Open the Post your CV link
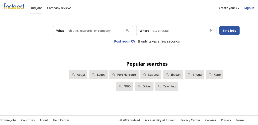The height and width of the screenshot is (125, 258). coord(124,41)
